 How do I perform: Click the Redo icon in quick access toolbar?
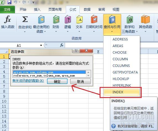(x=24, y=2)
